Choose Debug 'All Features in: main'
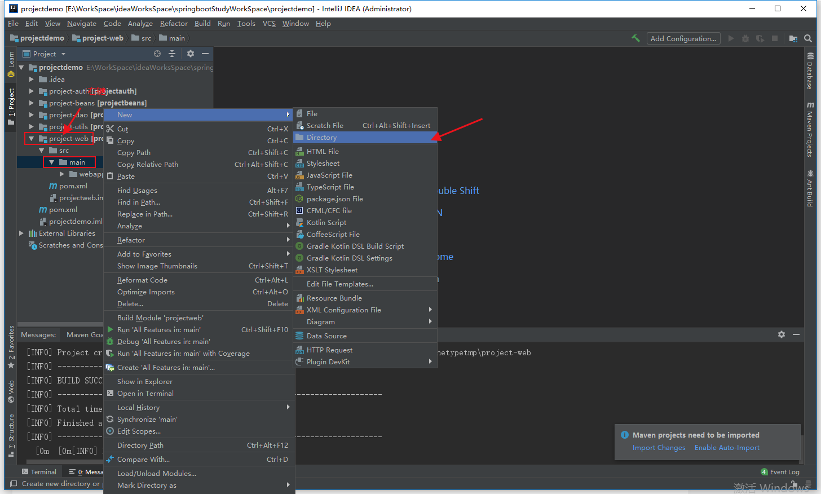The image size is (821, 494). point(199,342)
